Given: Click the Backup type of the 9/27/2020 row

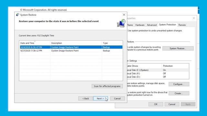Looking at the screenshot, I should (106, 51).
